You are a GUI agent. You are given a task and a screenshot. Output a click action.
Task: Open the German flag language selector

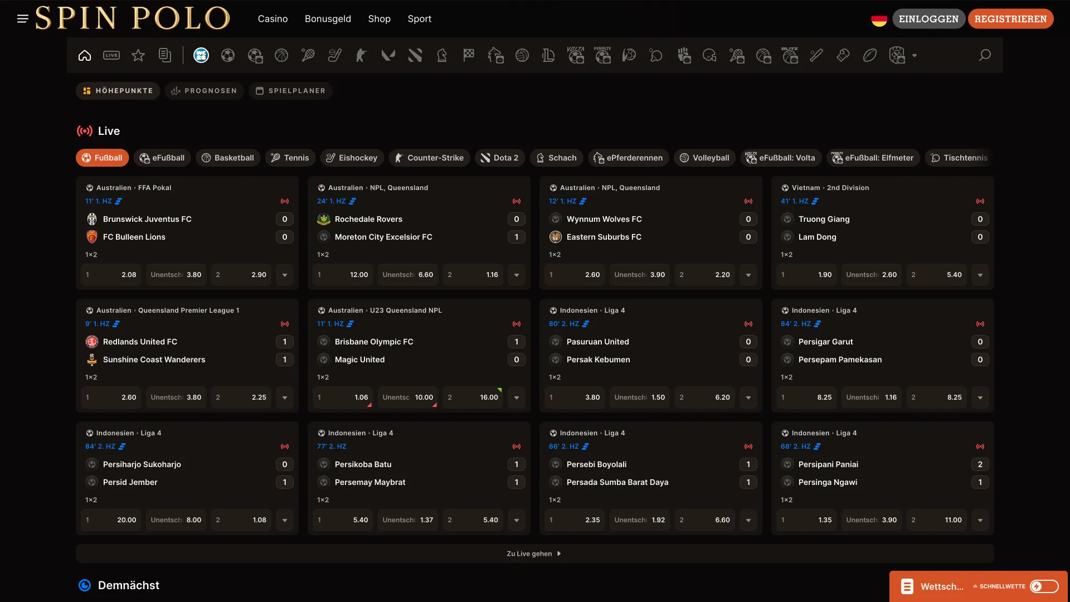(x=879, y=20)
